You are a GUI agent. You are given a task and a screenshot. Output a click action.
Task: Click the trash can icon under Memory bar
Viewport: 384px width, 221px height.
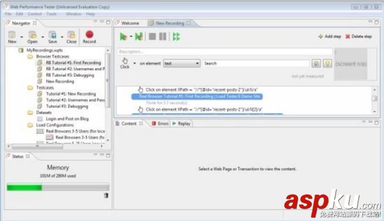[106, 195]
